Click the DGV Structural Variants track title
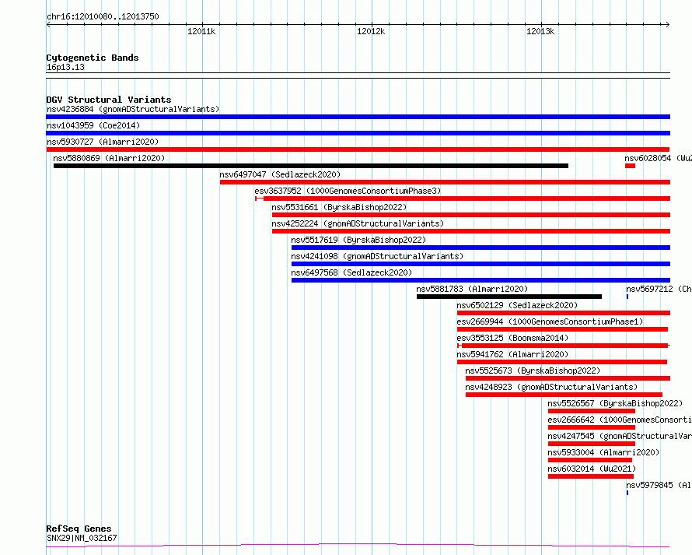The width and height of the screenshot is (692, 555). click(x=109, y=100)
